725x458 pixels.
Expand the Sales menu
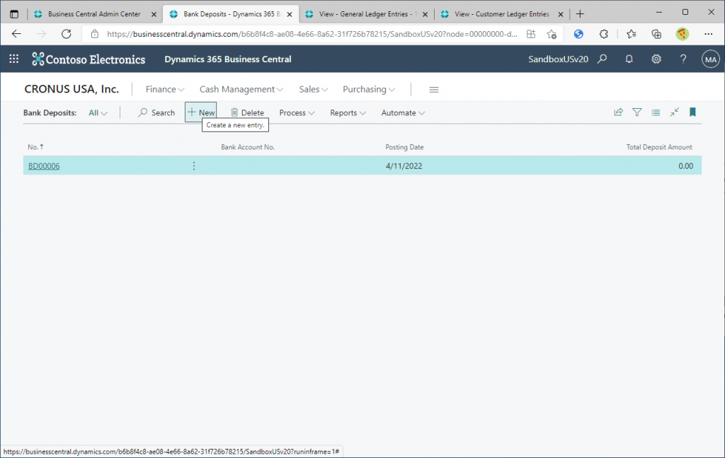(313, 90)
